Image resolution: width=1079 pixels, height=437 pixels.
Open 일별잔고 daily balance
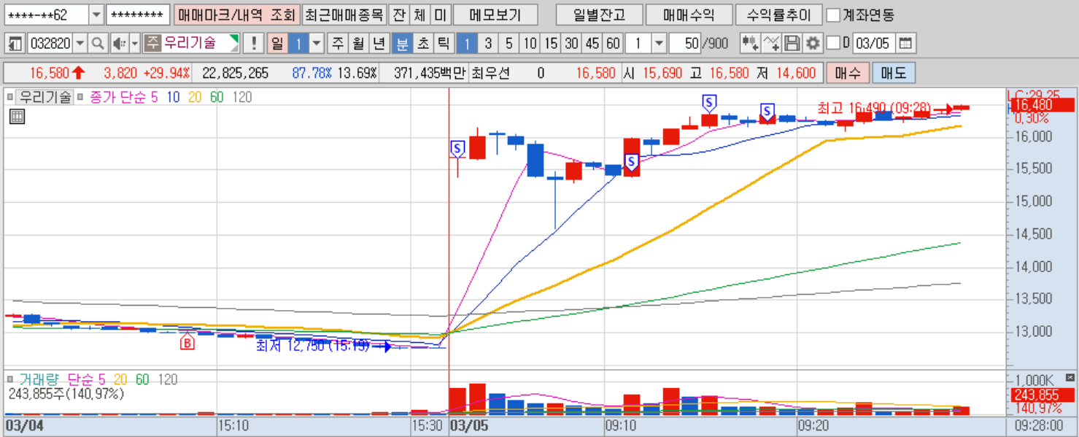(600, 15)
